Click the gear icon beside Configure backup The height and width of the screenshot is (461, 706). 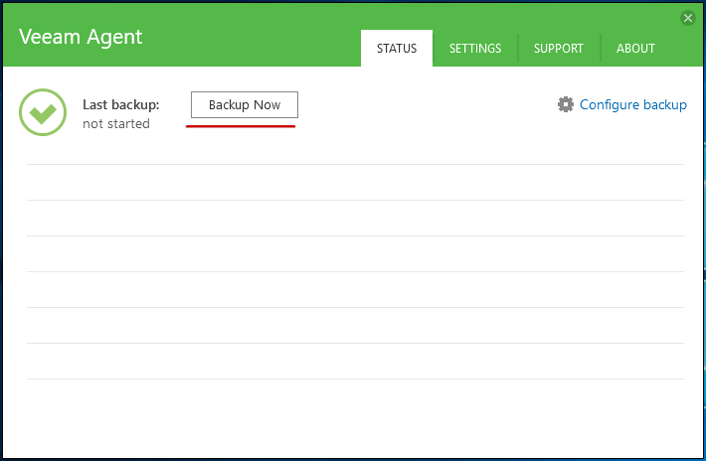[x=566, y=104]
